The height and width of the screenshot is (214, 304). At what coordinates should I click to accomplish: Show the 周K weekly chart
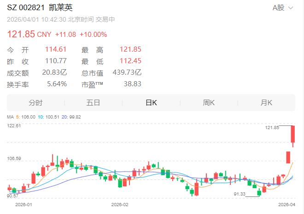[x=209, y=103]
